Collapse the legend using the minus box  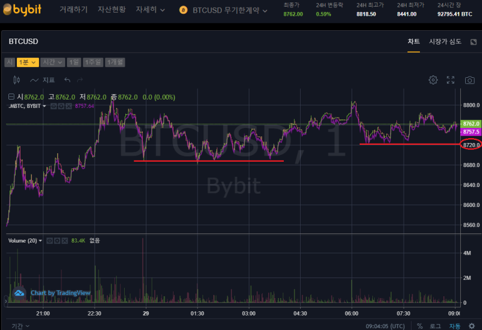[x=12, y=97]
